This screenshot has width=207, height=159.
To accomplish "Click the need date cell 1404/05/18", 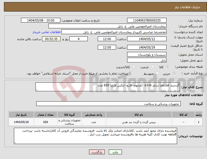I will pos(21,122).
